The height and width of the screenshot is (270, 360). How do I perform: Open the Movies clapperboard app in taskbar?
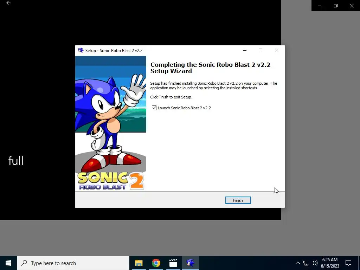click(173, 263)
